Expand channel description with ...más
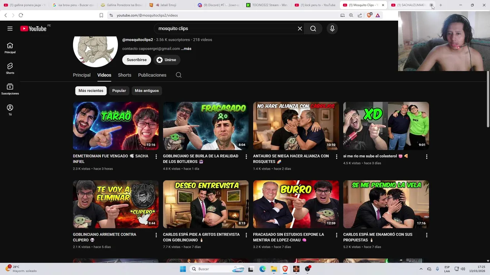 point(186,49)
